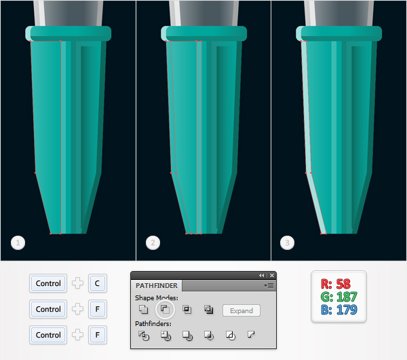Viewport: 407px width, 360px height.
Task: Click the step 3 number badge
Action: click(287, 242)
